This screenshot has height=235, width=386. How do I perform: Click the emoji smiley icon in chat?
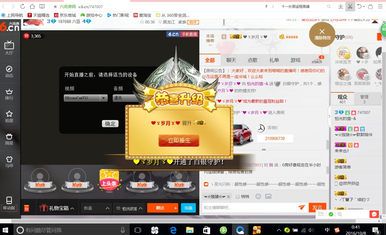point(258,196)
